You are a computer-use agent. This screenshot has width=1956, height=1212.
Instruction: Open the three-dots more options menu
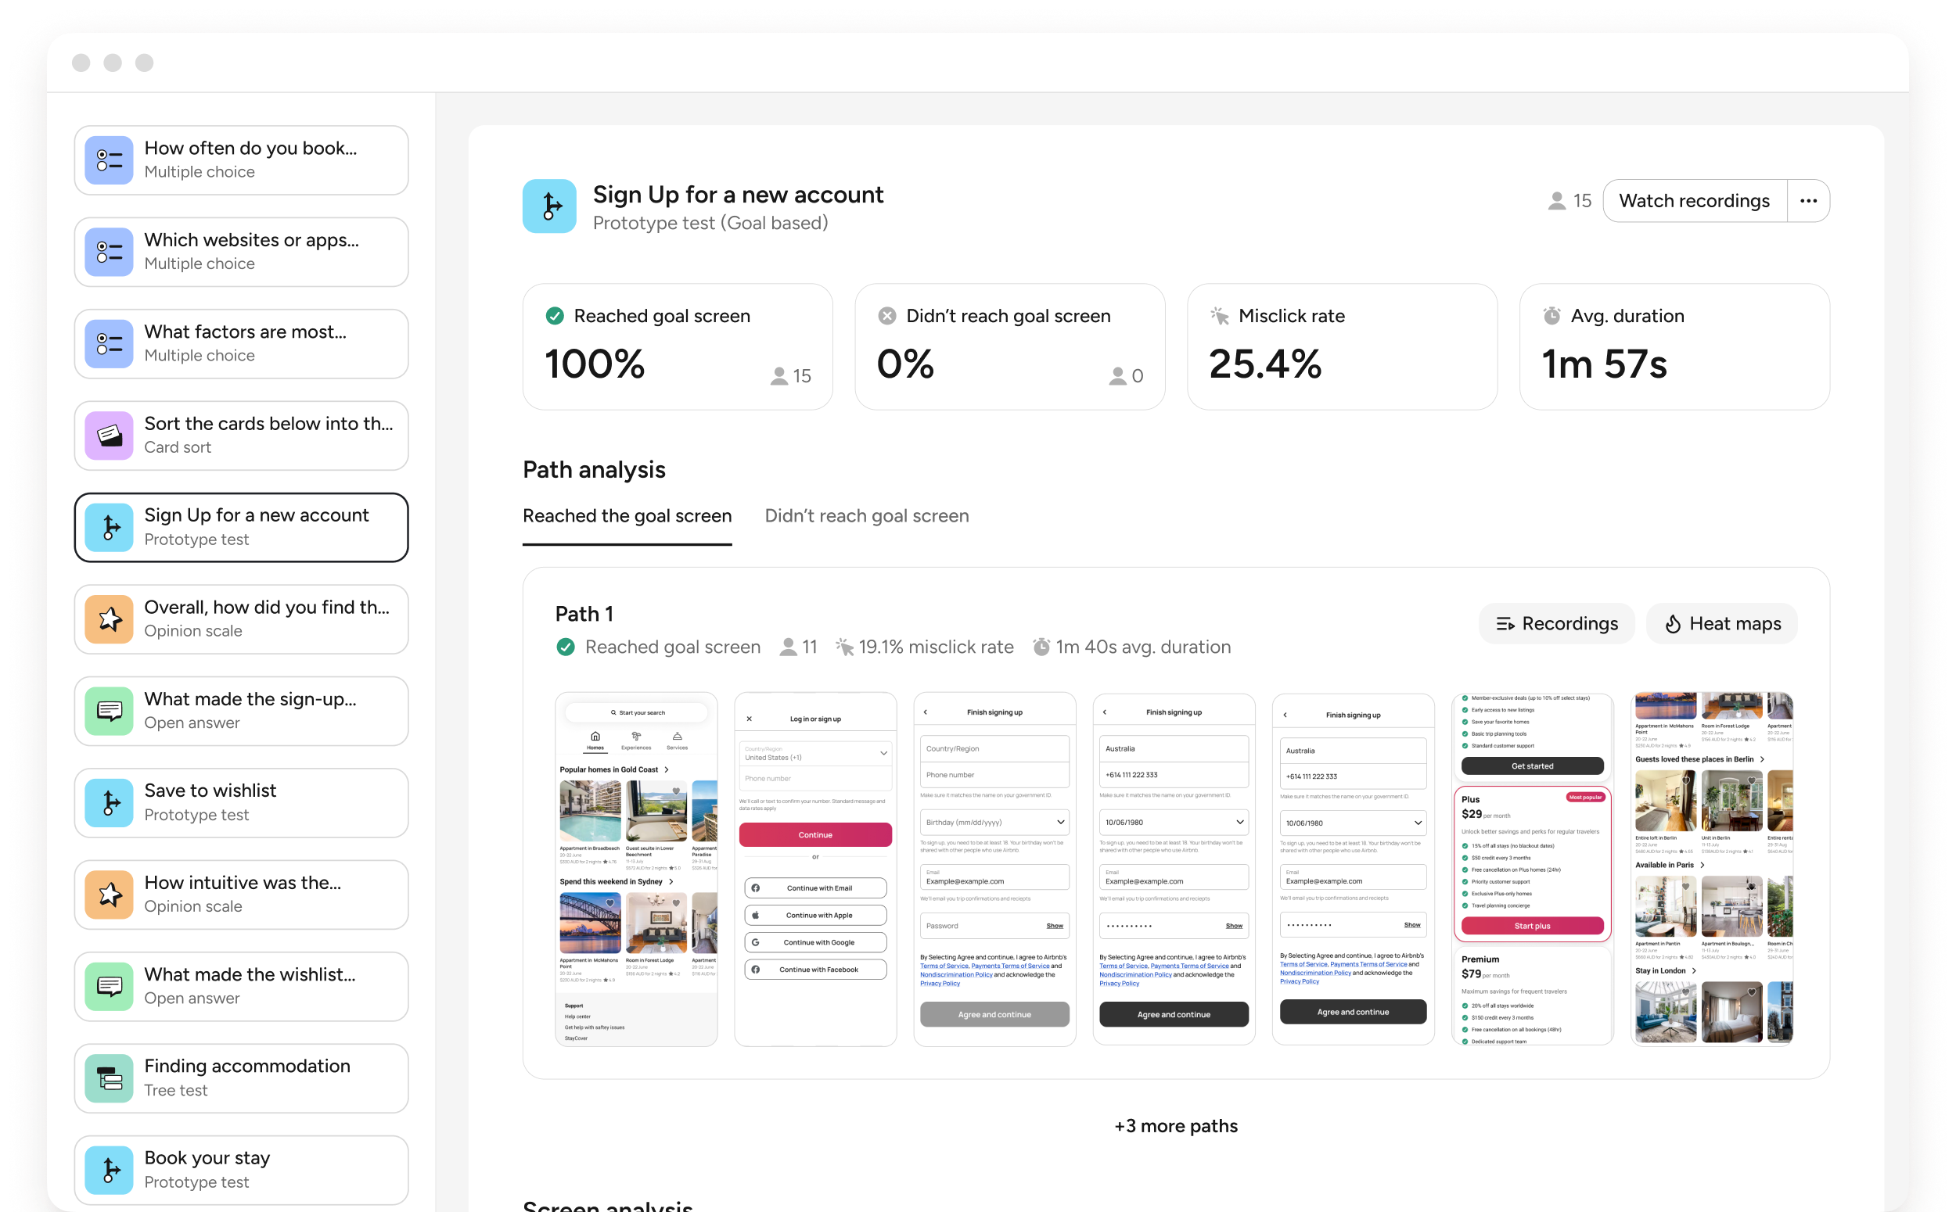[1807, 200]
